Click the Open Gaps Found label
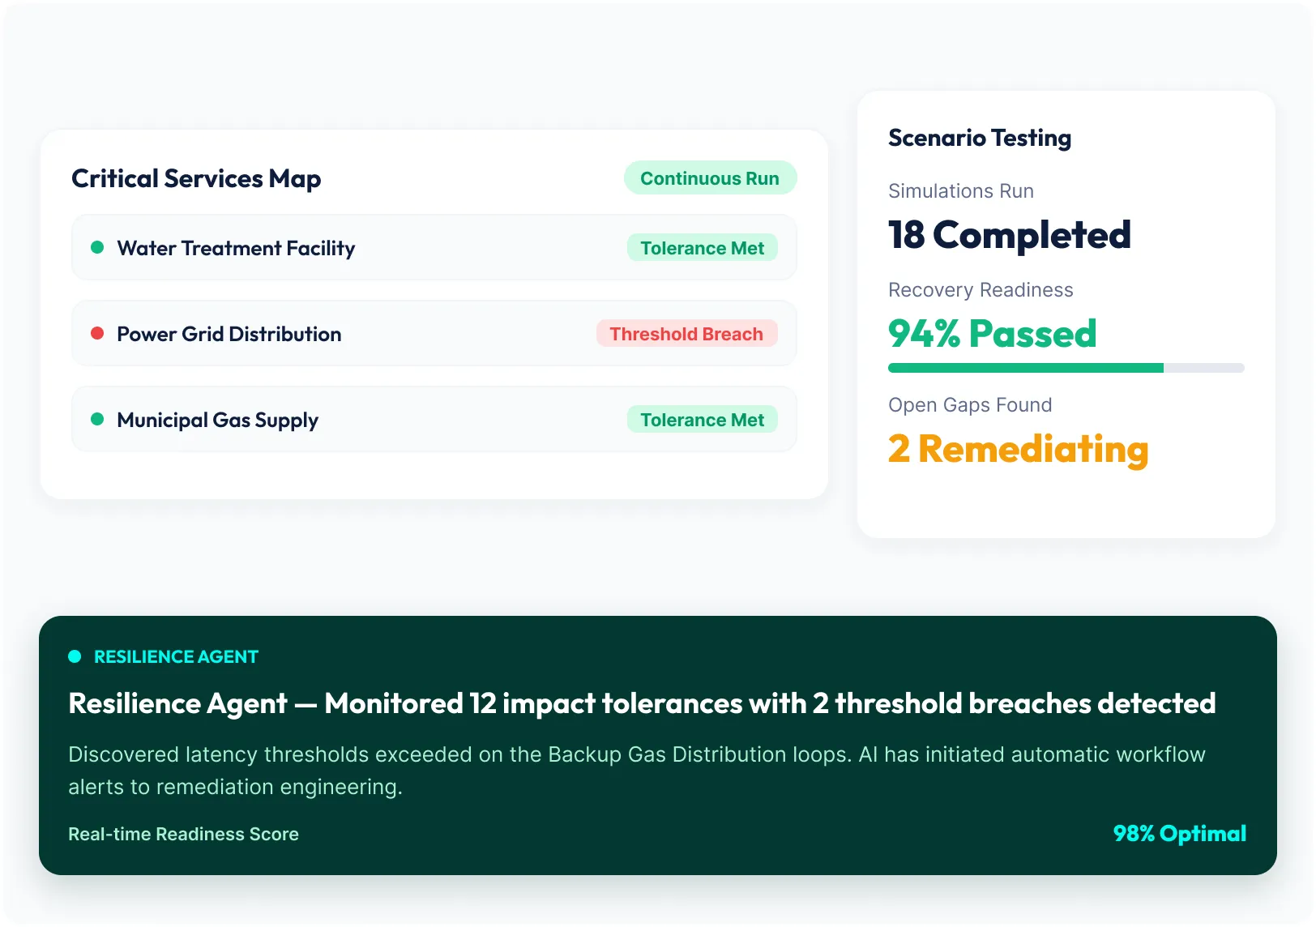 click(x=970, y=405)
